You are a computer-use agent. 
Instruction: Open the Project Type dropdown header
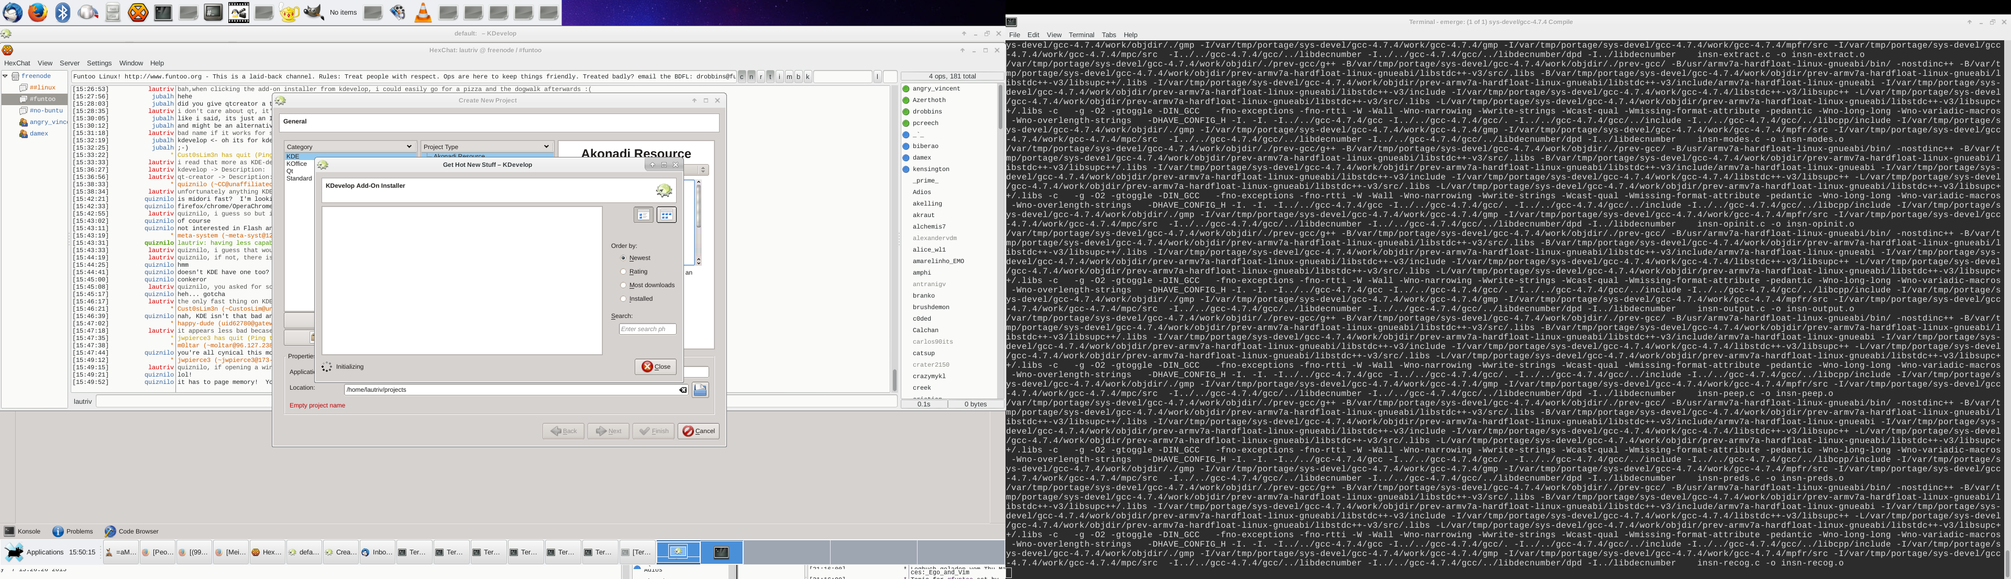coord(487,146)
